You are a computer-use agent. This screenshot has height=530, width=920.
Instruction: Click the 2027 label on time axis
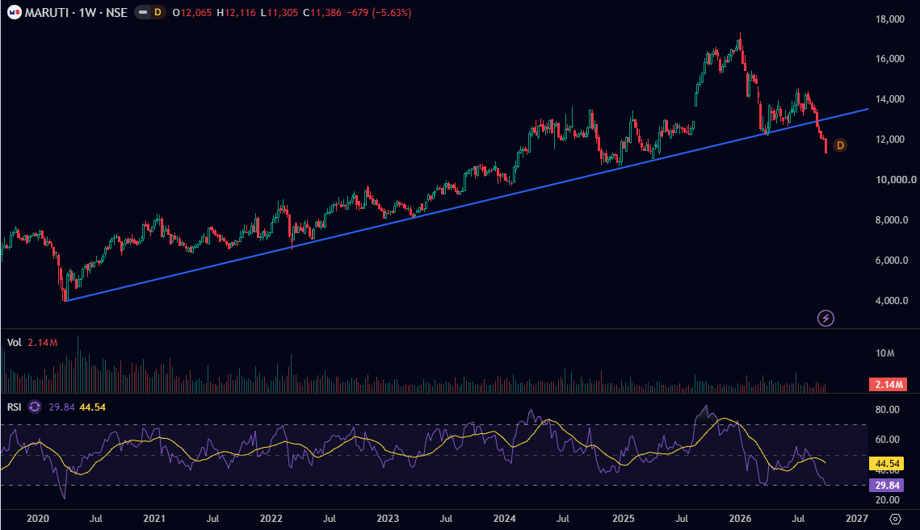[x=857, y=519]
